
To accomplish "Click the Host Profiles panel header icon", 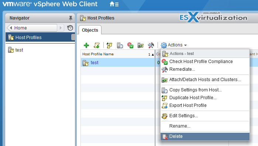I will point(83,18).
